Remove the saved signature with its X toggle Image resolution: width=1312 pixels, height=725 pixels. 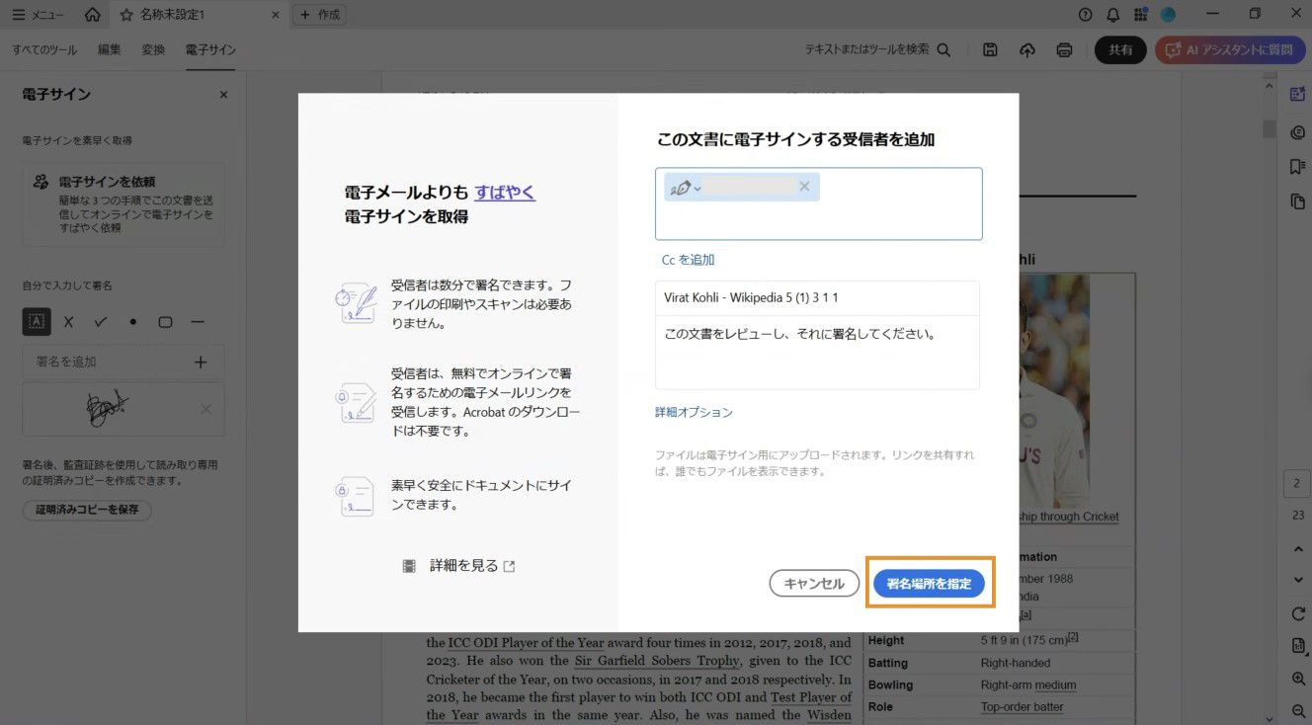pyautogui.click(x=206, y=408)
